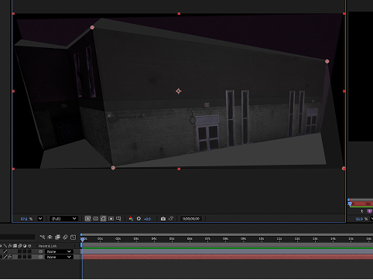Toggle the Motion Blur enable icon

[x=65, y=237]
